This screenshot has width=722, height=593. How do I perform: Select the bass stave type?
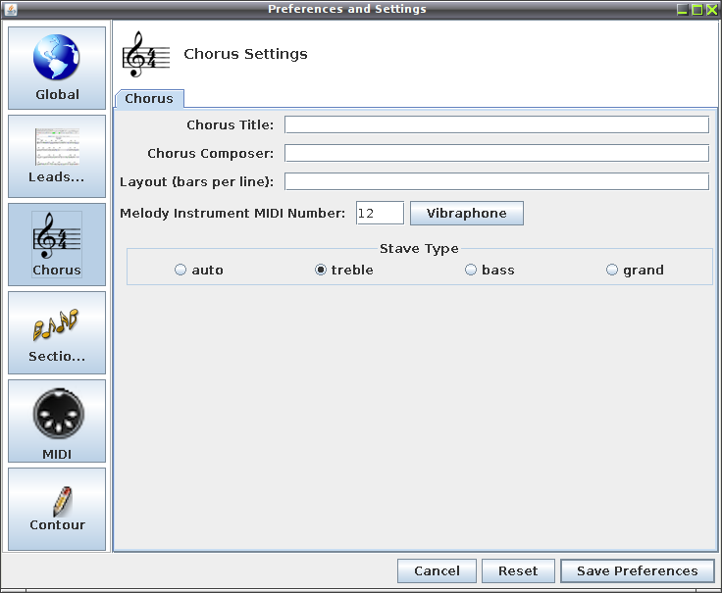[x=490, y=271]
